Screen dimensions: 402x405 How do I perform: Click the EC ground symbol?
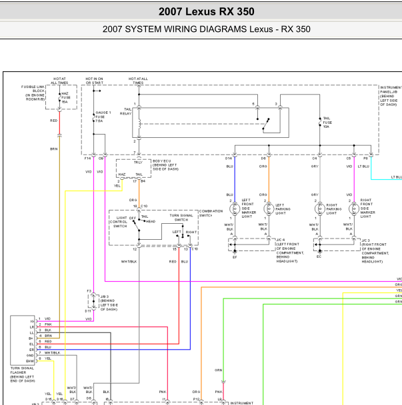tap(320, 251)
